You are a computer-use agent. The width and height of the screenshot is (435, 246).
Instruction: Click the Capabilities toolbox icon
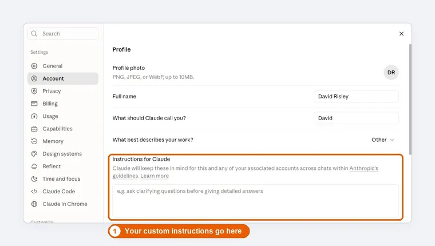[x=34, y=129]
